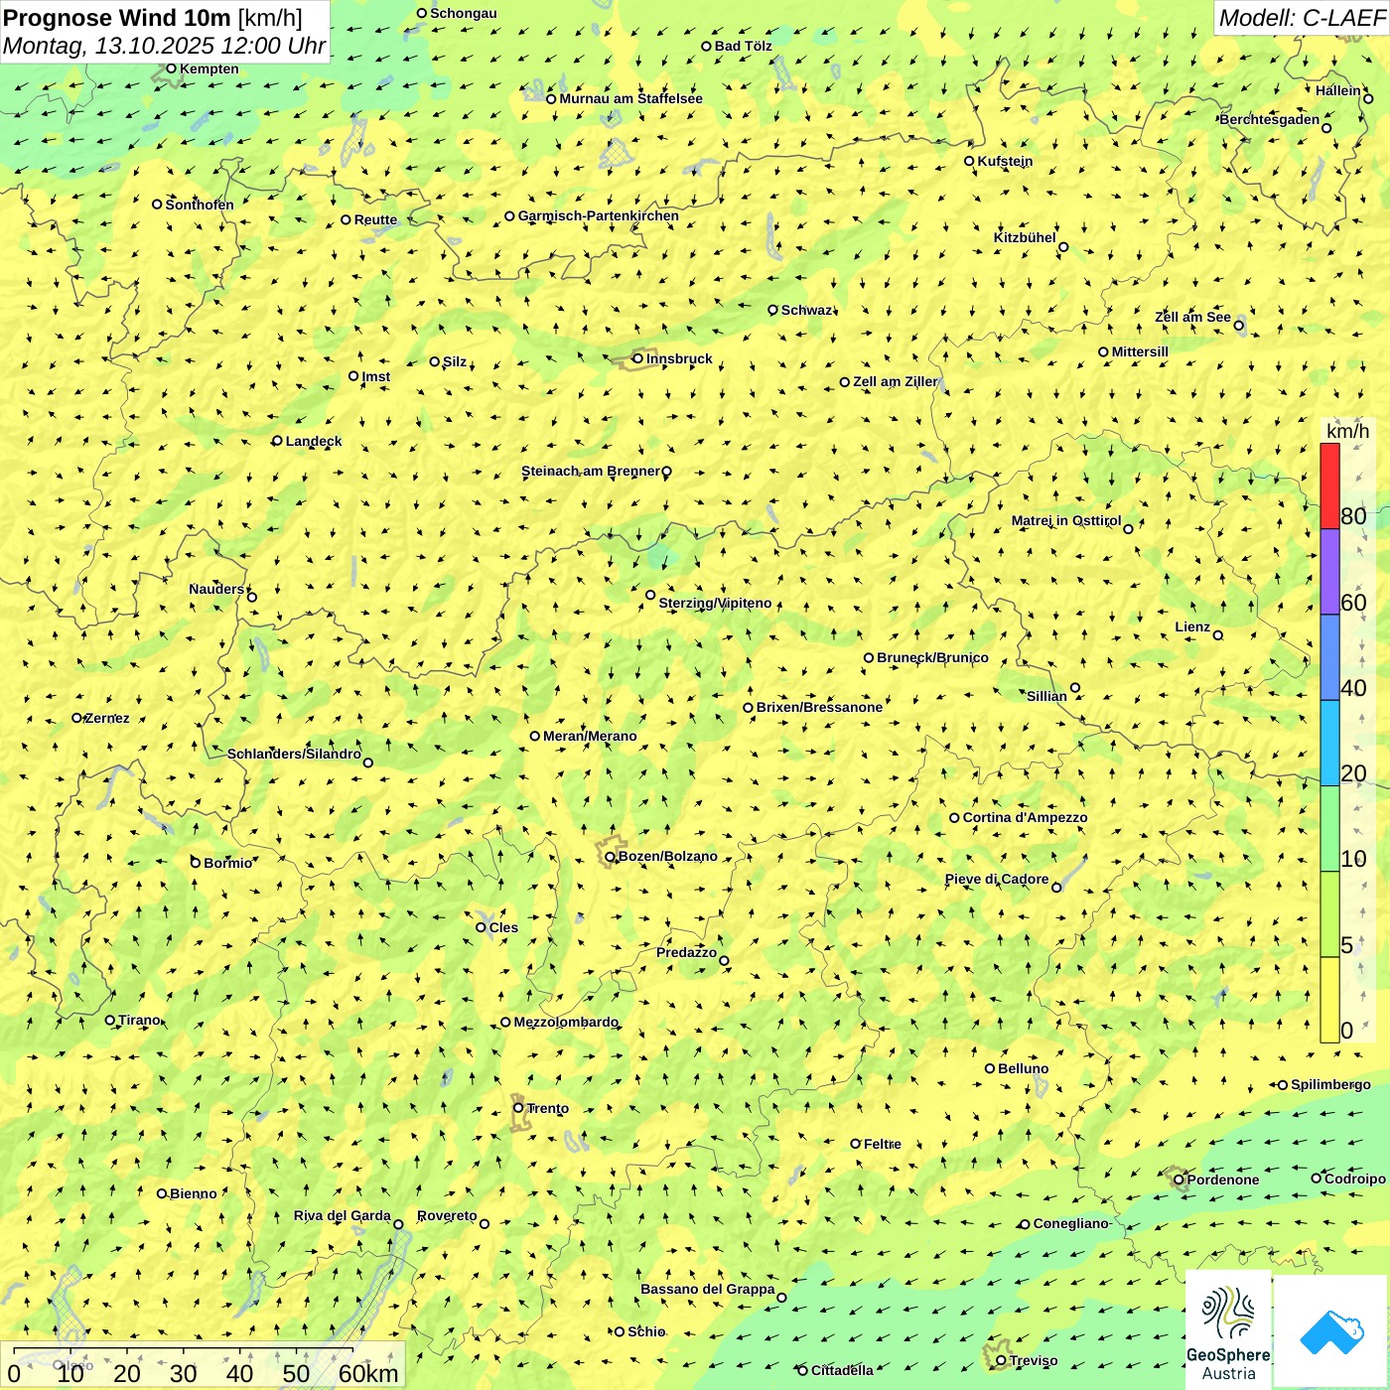Click the 'Conegliano' label
The height and width of the screenshot is (1390, 1390).
click(x=1070, y=1223)
